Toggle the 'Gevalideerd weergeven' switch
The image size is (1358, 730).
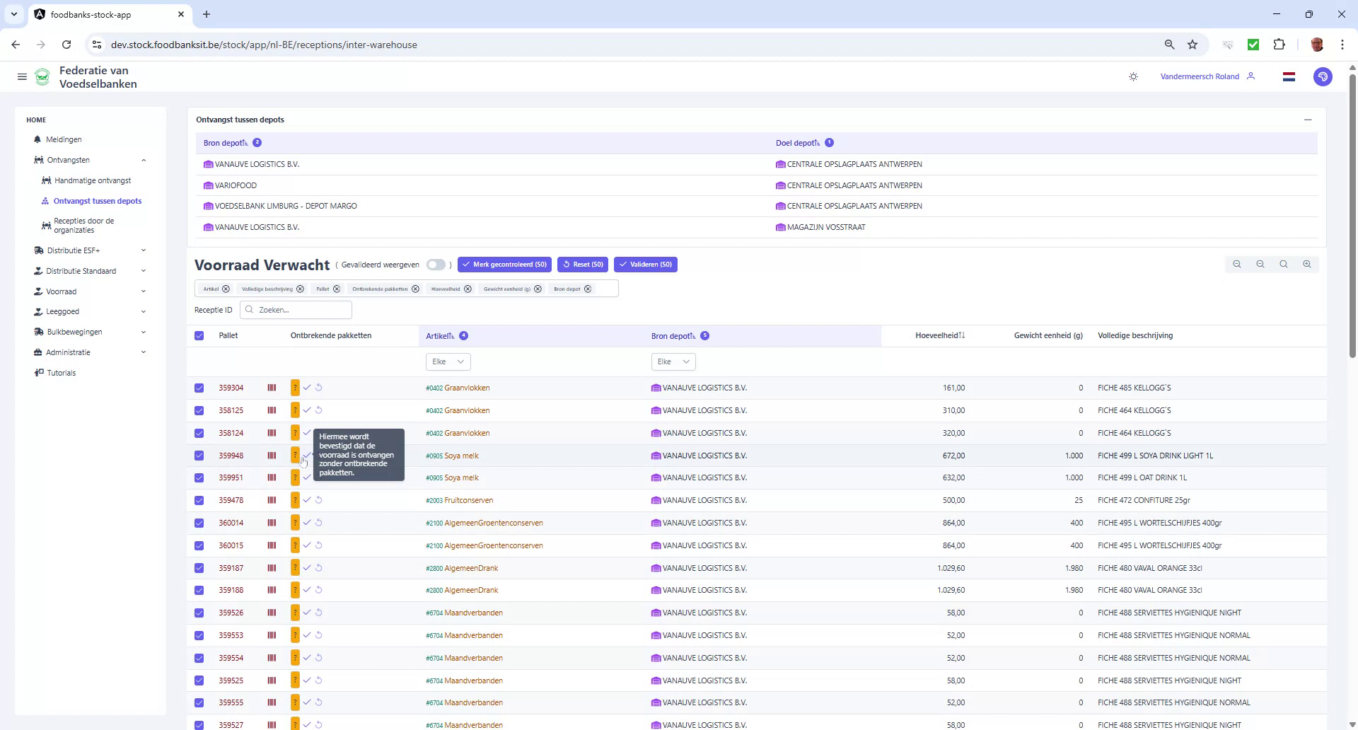click(x=436, y=265)
